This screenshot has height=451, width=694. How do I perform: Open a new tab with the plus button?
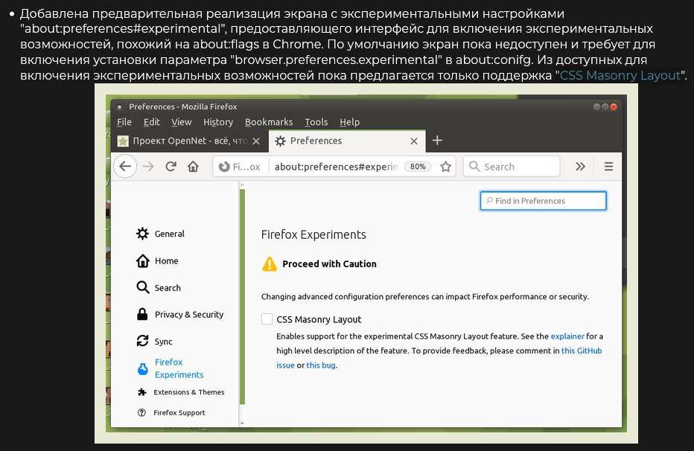tap(437, 140)
